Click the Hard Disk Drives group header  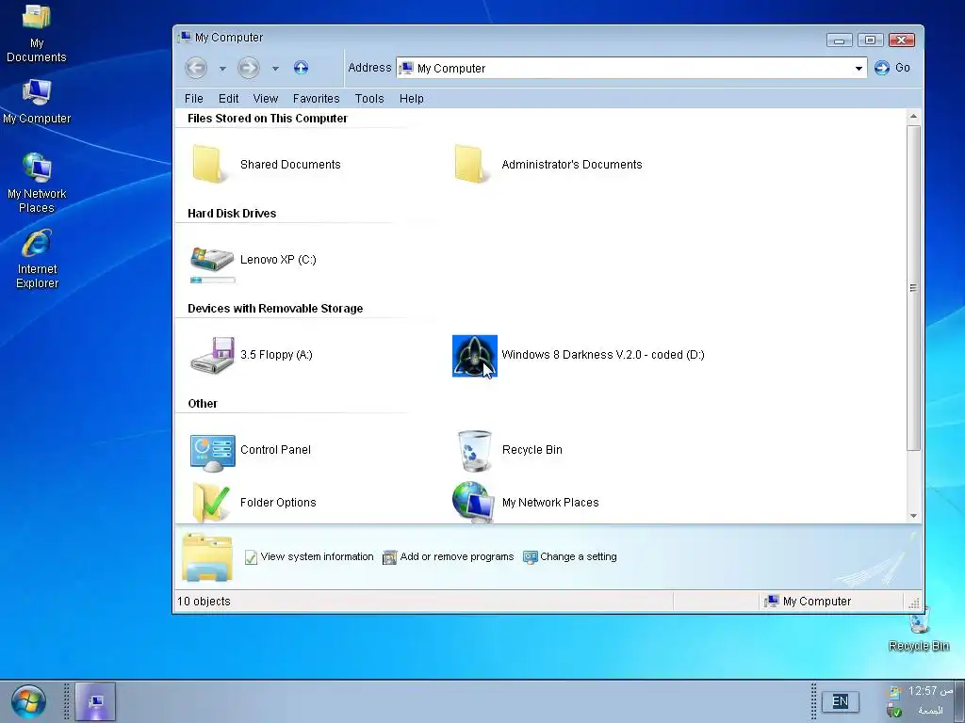tap(232, 214)
